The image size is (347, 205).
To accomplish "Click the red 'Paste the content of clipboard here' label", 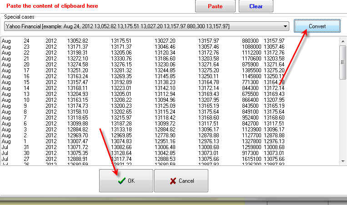I will [52, 6].
